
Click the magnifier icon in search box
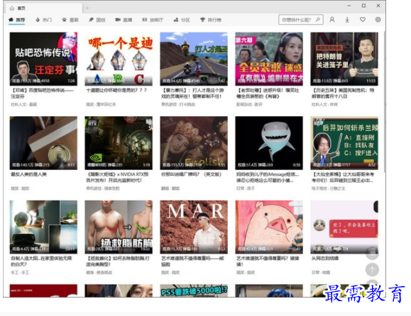pos(318,20)
